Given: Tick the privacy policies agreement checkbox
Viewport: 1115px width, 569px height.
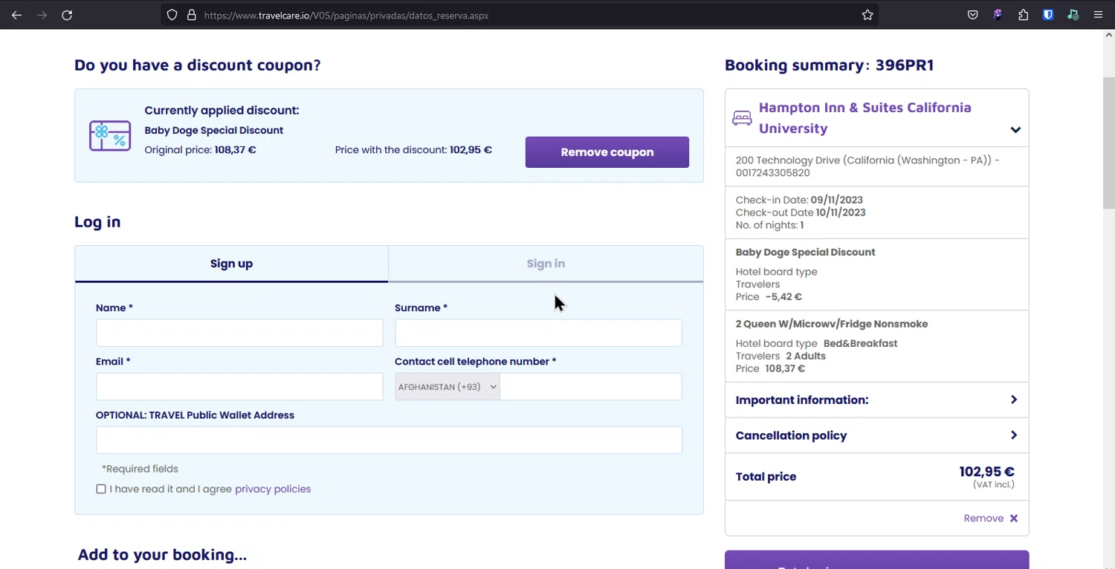Looking at the screenshot, I should 101,489.
